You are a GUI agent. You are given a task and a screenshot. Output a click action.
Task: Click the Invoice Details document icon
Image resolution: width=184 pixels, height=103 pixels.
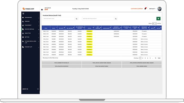coord(23,29)
